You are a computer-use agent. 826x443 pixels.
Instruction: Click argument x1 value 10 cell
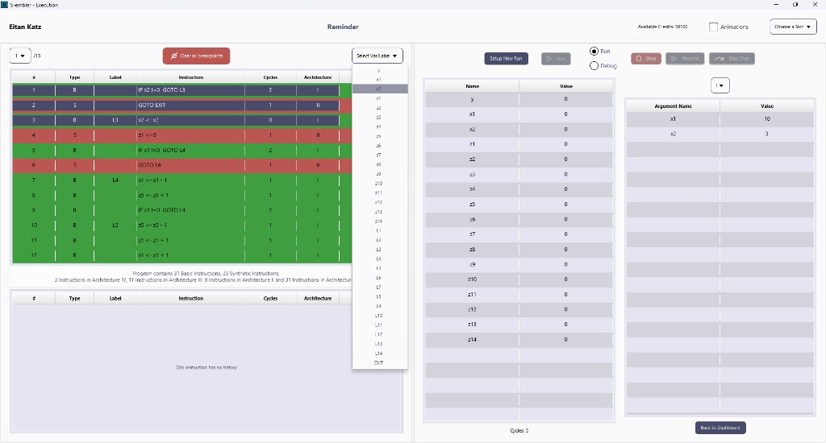tap(767, 119)
